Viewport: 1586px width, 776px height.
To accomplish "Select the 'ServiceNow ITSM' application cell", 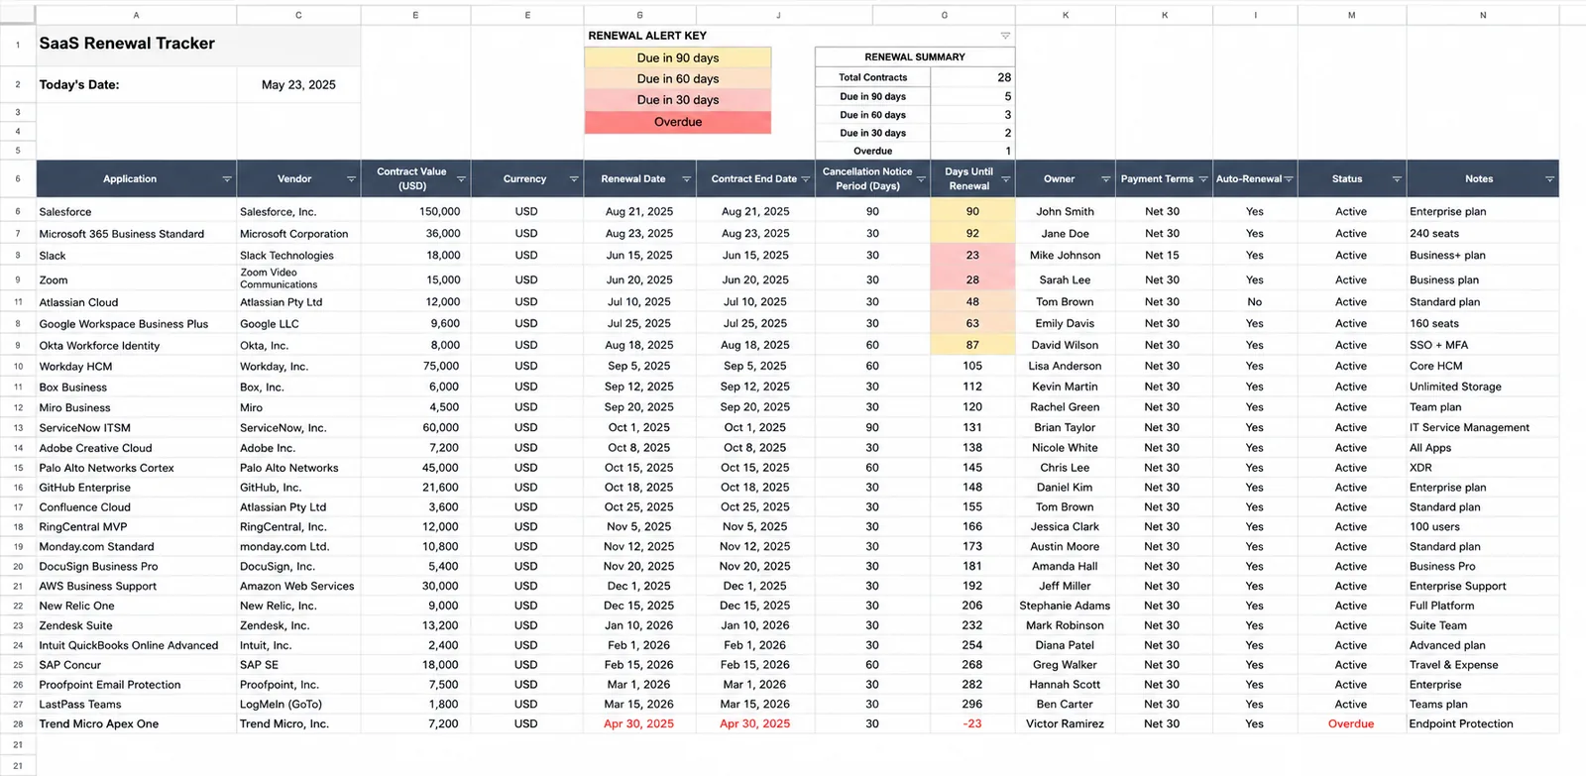I will pyautogui.click(x=136, y=428).
